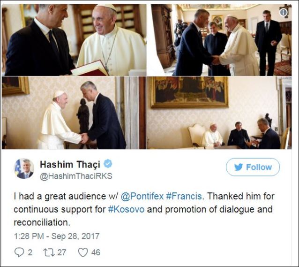The image size is (299, 267).
Task: Open bottom-left handshake photo by statue
Action: (74, 113)
